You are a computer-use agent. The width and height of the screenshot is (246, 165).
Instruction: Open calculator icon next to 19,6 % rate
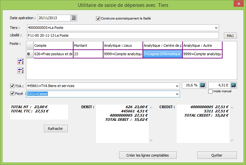202,85
